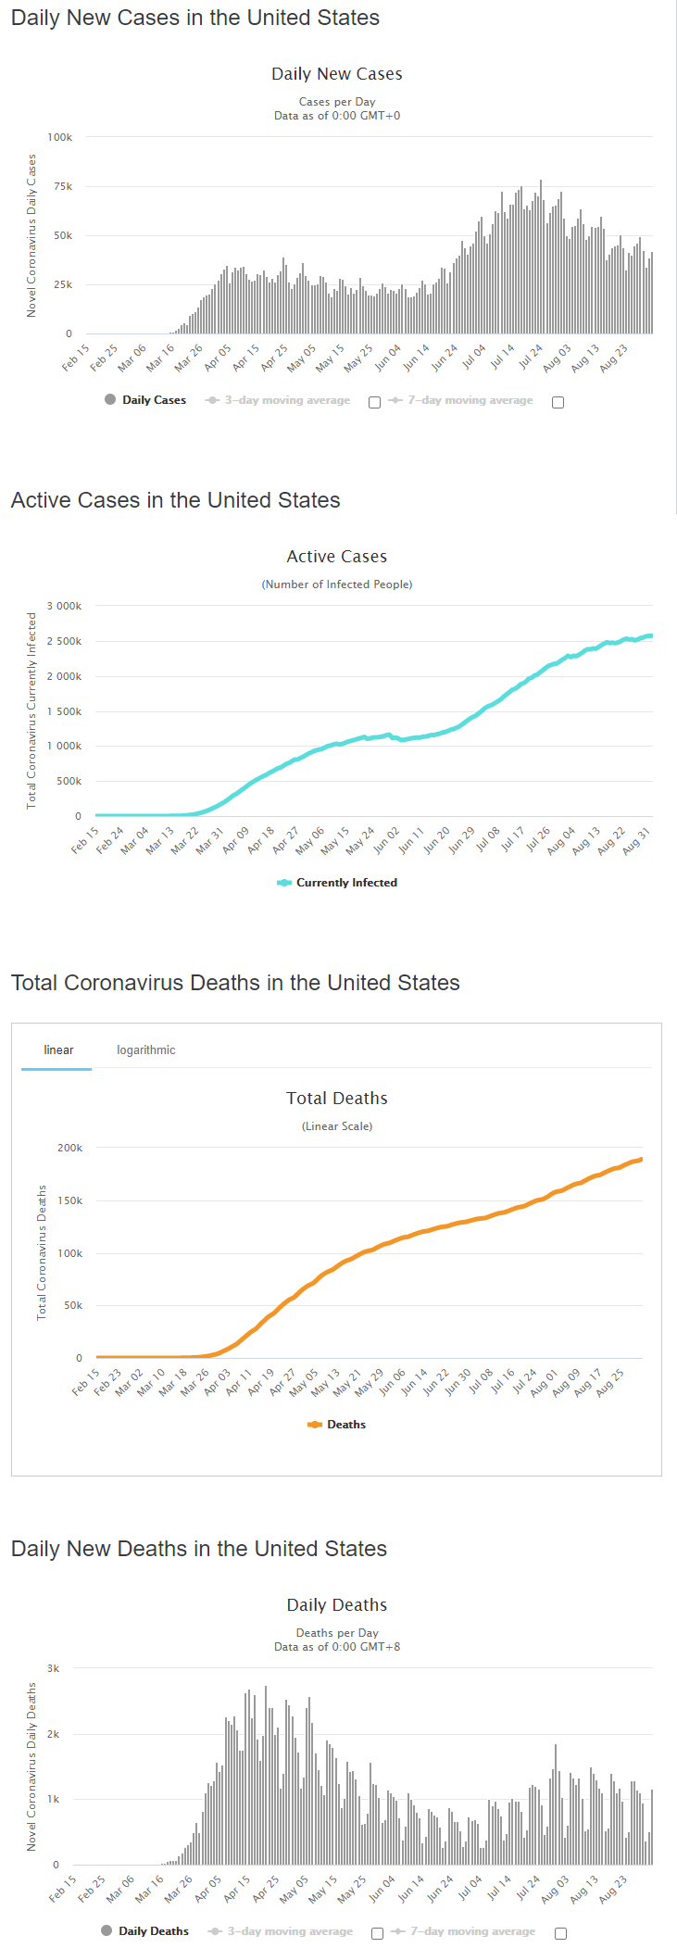Enable the 3-day average checkbox on Daily New Cases

[x=374, y=402]
